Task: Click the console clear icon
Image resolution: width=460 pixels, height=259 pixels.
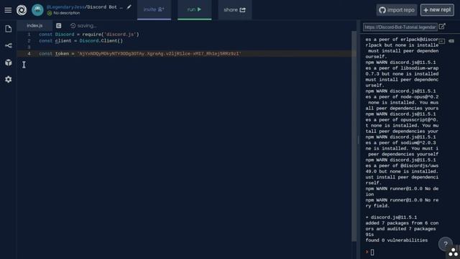Action: point(451,41)
